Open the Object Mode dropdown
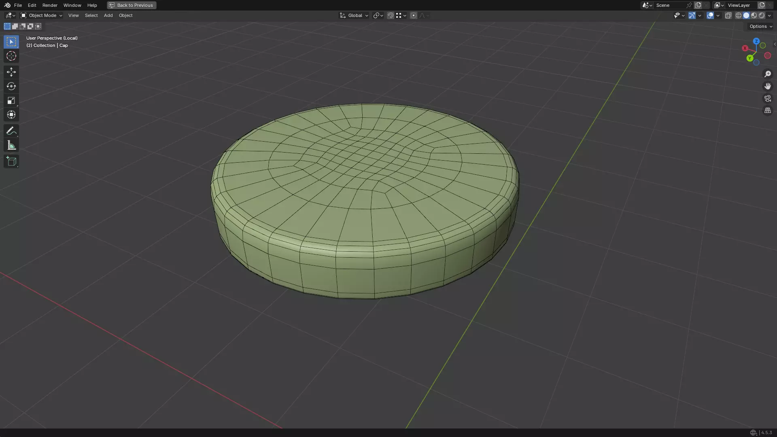Image resolution: width=777 pixels, height=437 pixels. pos(42,15)
